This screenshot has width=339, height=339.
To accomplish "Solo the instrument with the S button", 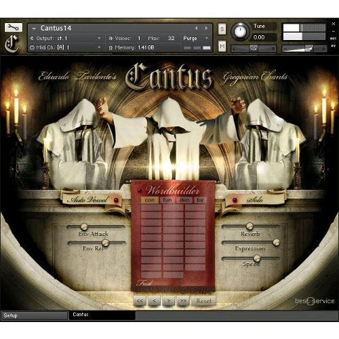I will point(222,29).
